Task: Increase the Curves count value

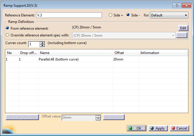Action: (42, 43)
